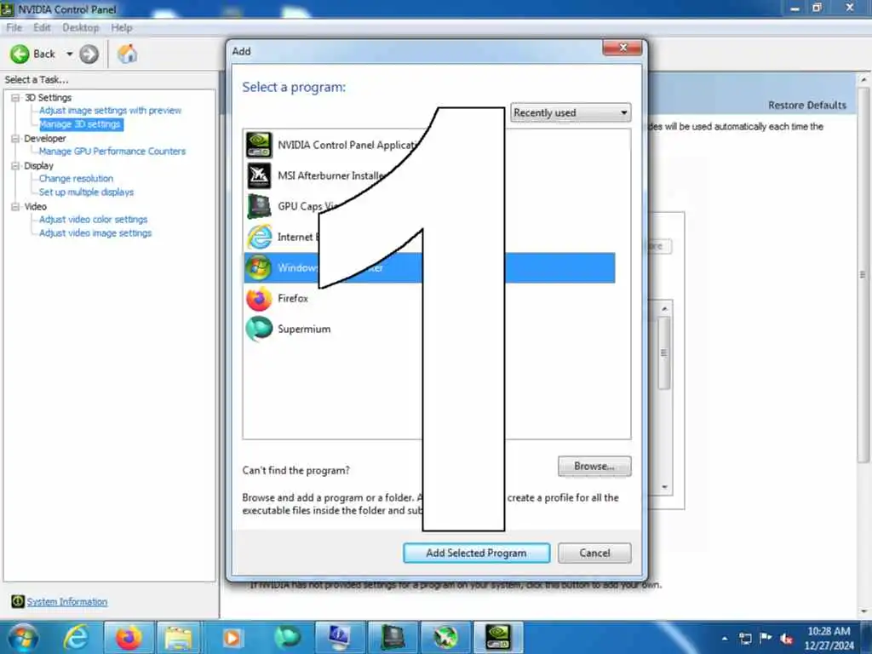Click the Action Center flag tray icon
This screenshot has height=654, width=872.
pyautogui.click(x=766, y=638)
